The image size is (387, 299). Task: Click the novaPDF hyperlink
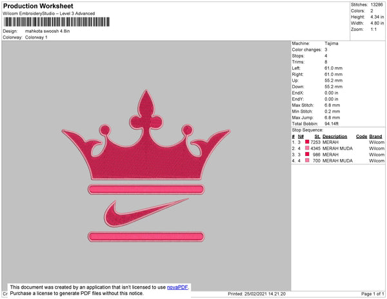(x=177, y=287)
